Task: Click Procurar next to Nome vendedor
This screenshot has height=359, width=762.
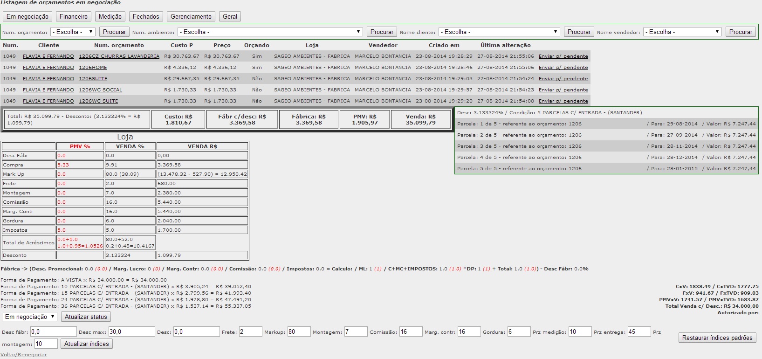Action: [741, 32]
